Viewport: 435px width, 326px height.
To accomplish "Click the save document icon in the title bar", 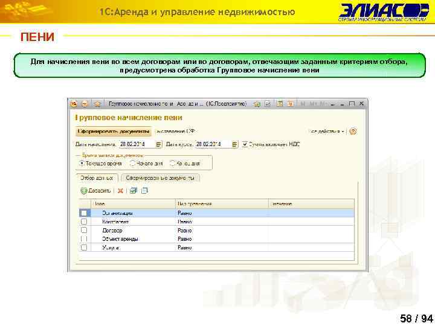I will [x=268, y=104].
